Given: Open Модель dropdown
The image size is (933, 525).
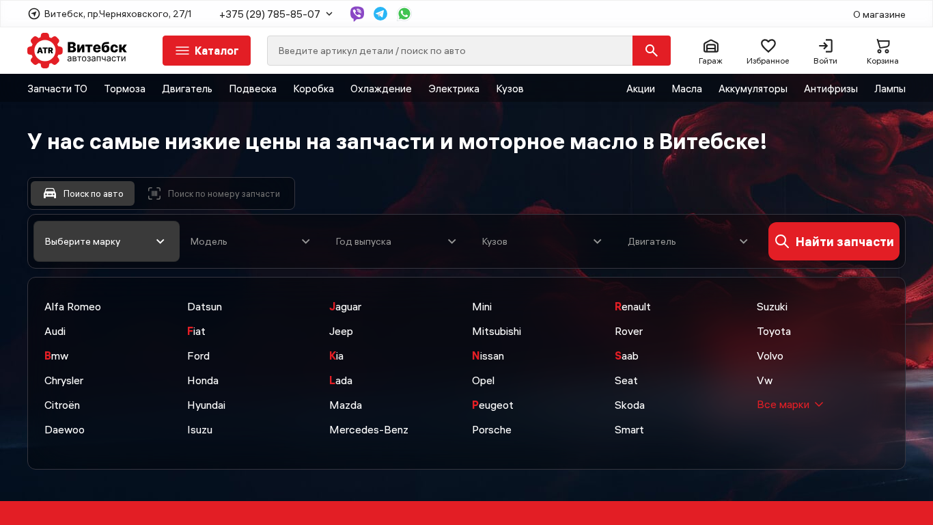Looking at the screenshot, I should 250,241.
